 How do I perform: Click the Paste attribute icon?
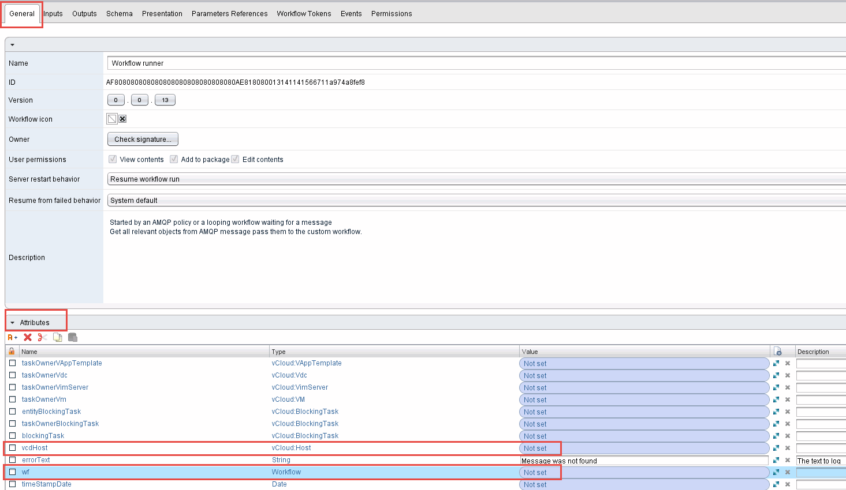tap(73, 337)
